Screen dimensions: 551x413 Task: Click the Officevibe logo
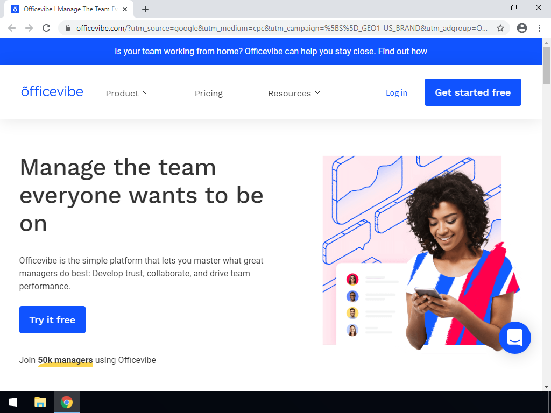click(52, 91)
